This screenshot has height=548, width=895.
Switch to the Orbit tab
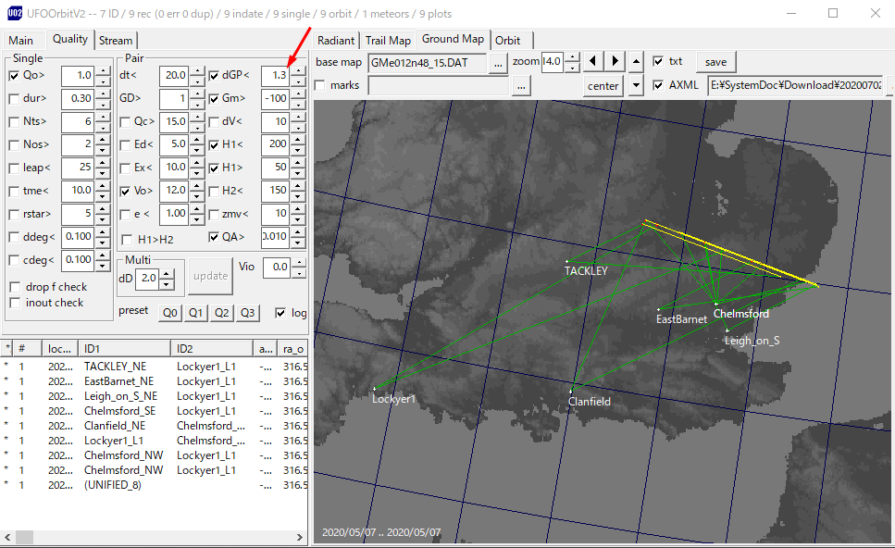507,40
